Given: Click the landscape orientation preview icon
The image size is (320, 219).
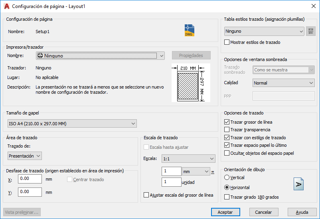Looking at the screenshot, I should [x=298, y=184].
